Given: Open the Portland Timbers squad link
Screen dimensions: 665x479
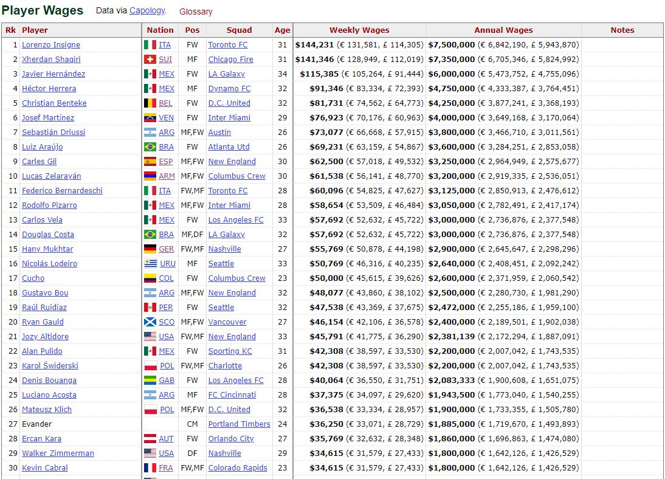Looking at the screenshot, I should [x=239, y=424].
